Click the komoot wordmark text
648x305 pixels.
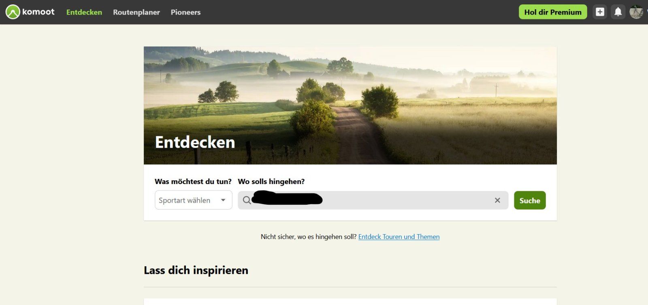(38, 12)
